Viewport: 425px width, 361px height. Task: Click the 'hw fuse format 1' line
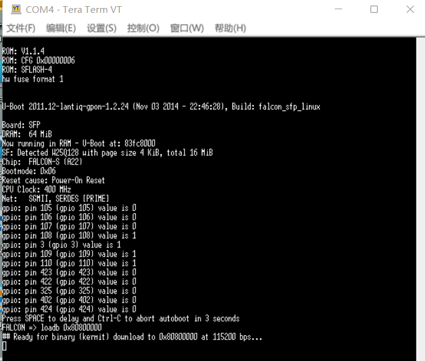[x=33, y=79]
